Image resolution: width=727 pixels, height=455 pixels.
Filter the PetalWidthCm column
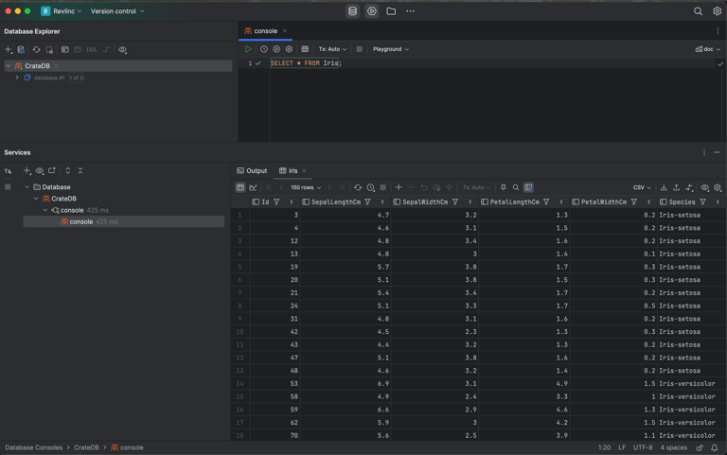[x=634, y=202]
